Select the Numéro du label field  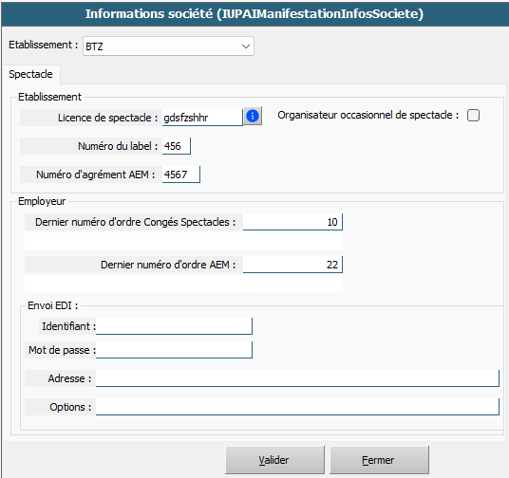pos(177,146)
